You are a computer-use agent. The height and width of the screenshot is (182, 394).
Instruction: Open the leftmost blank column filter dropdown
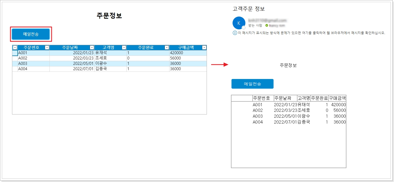coord(15,48)
